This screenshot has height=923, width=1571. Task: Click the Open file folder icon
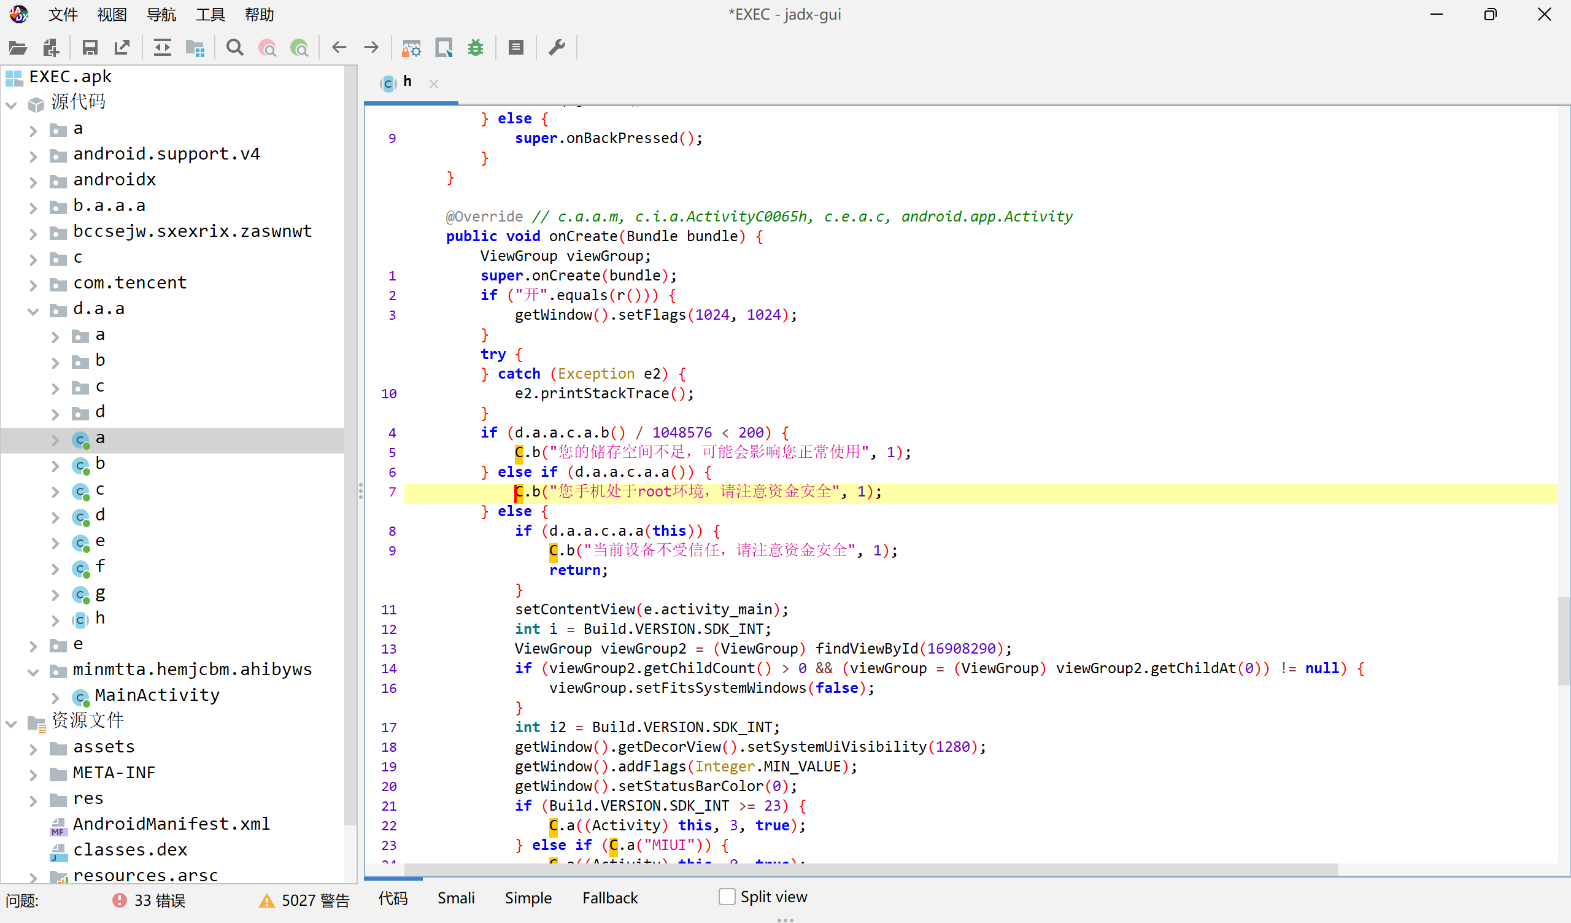18,47
